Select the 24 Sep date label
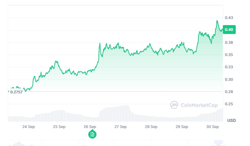The width and height of the screenshot is (250, 146). (29, 127)
